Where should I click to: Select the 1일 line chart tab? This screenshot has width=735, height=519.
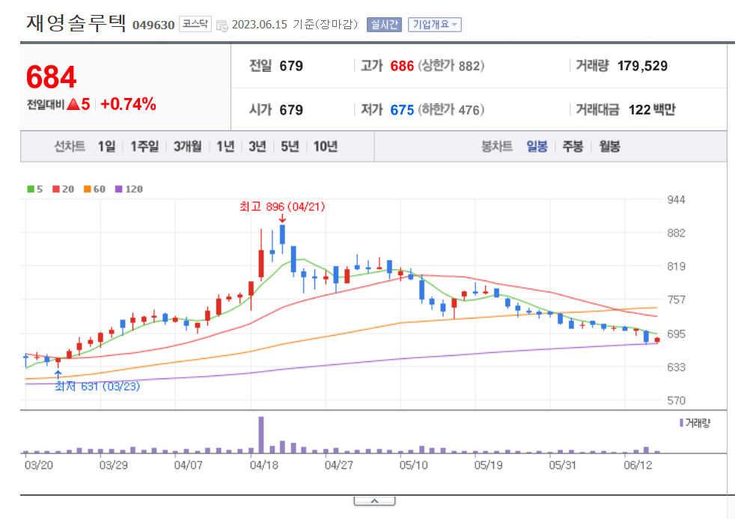(x=106, y=147)
